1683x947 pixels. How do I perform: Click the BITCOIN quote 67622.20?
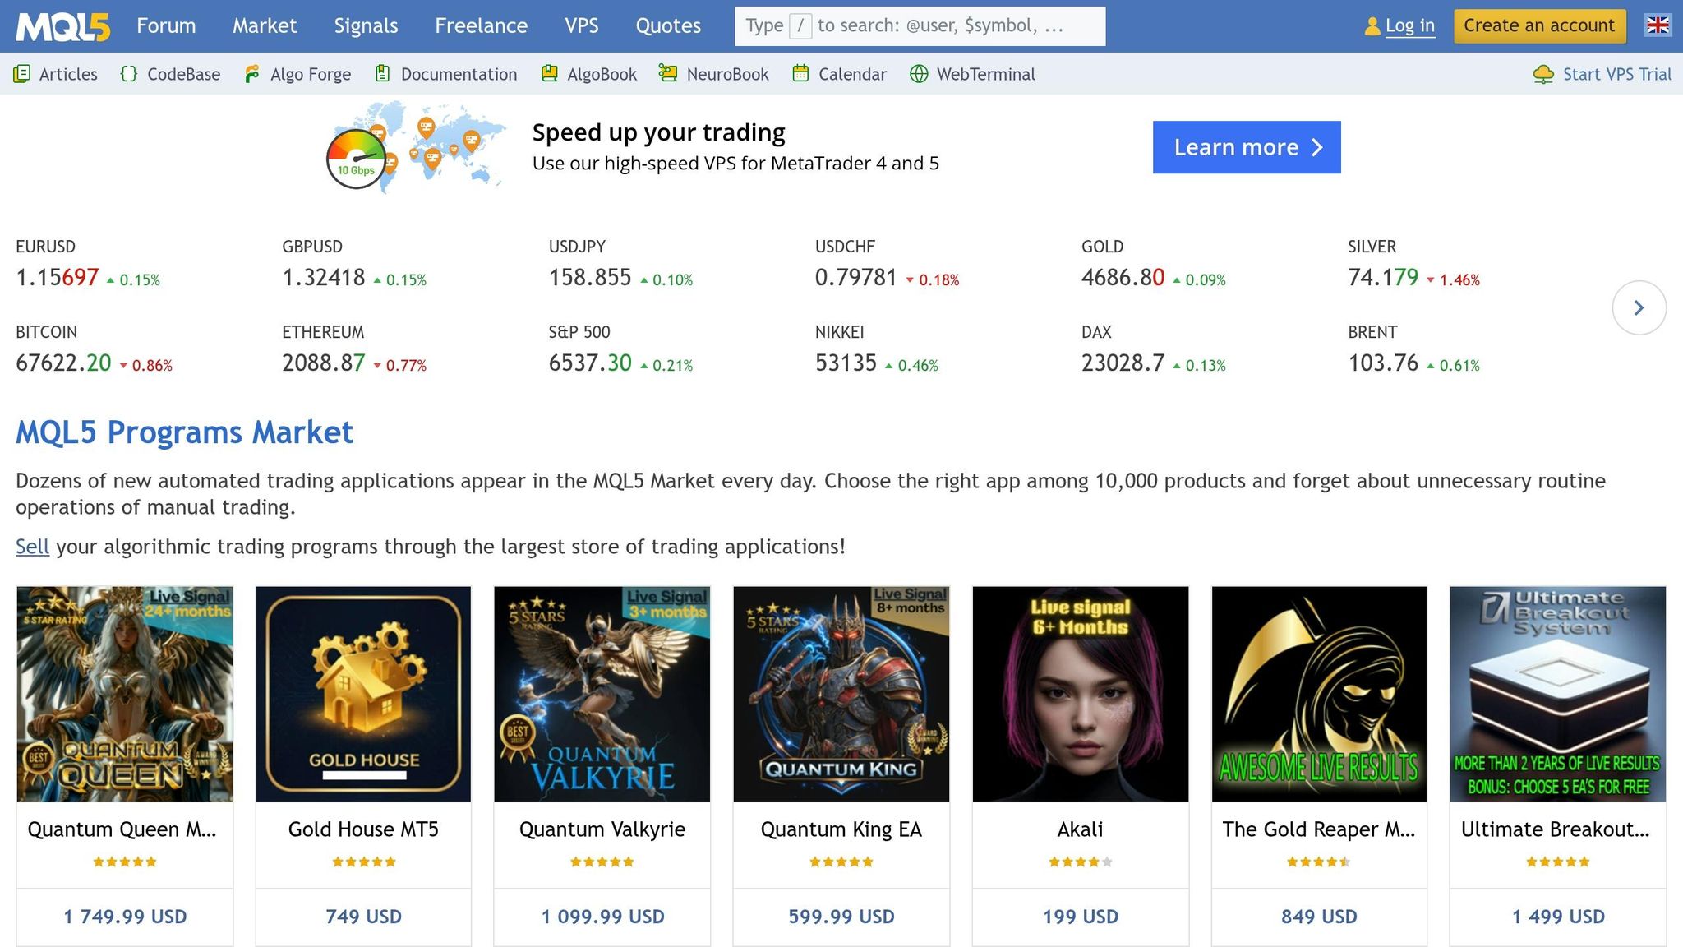(x=63, y=363)
